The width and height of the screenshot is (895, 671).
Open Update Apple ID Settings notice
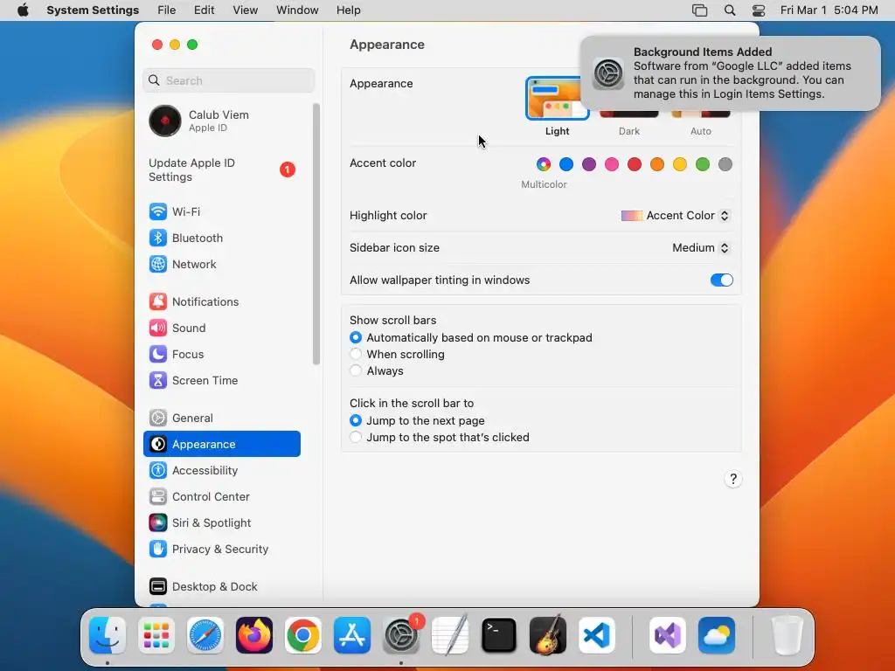[221, 170]
